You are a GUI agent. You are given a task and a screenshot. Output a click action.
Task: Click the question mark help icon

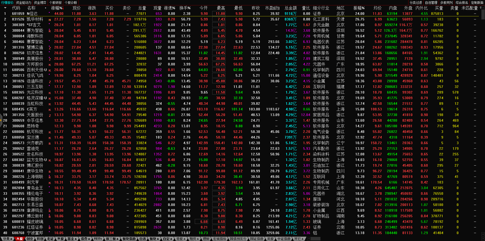[480, 8]
